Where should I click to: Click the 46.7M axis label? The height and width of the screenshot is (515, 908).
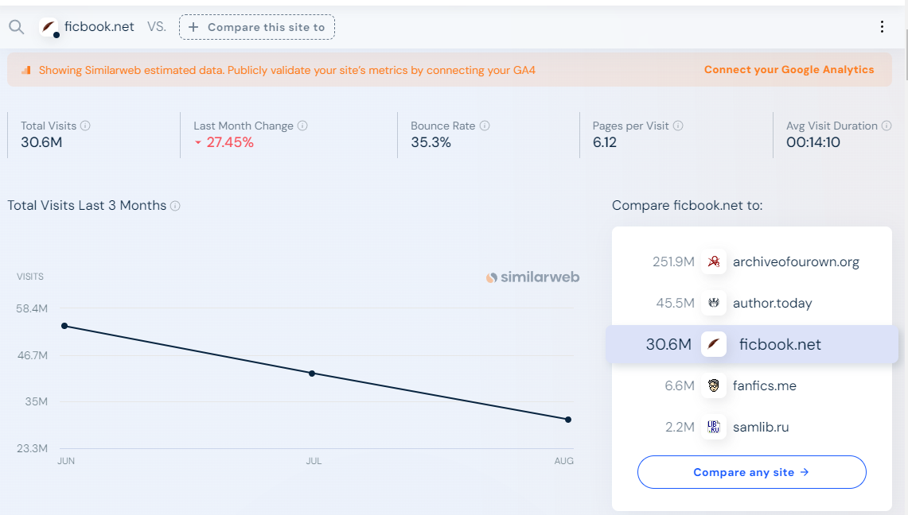point(33,355)
